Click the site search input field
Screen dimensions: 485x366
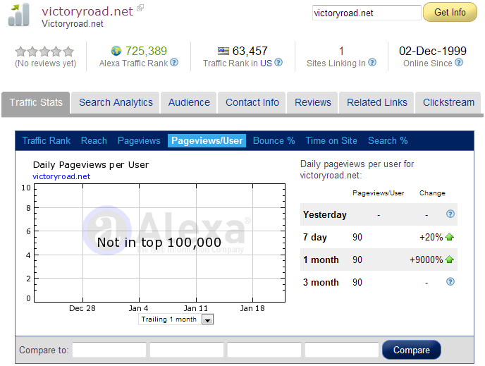[x=366, y=13]
